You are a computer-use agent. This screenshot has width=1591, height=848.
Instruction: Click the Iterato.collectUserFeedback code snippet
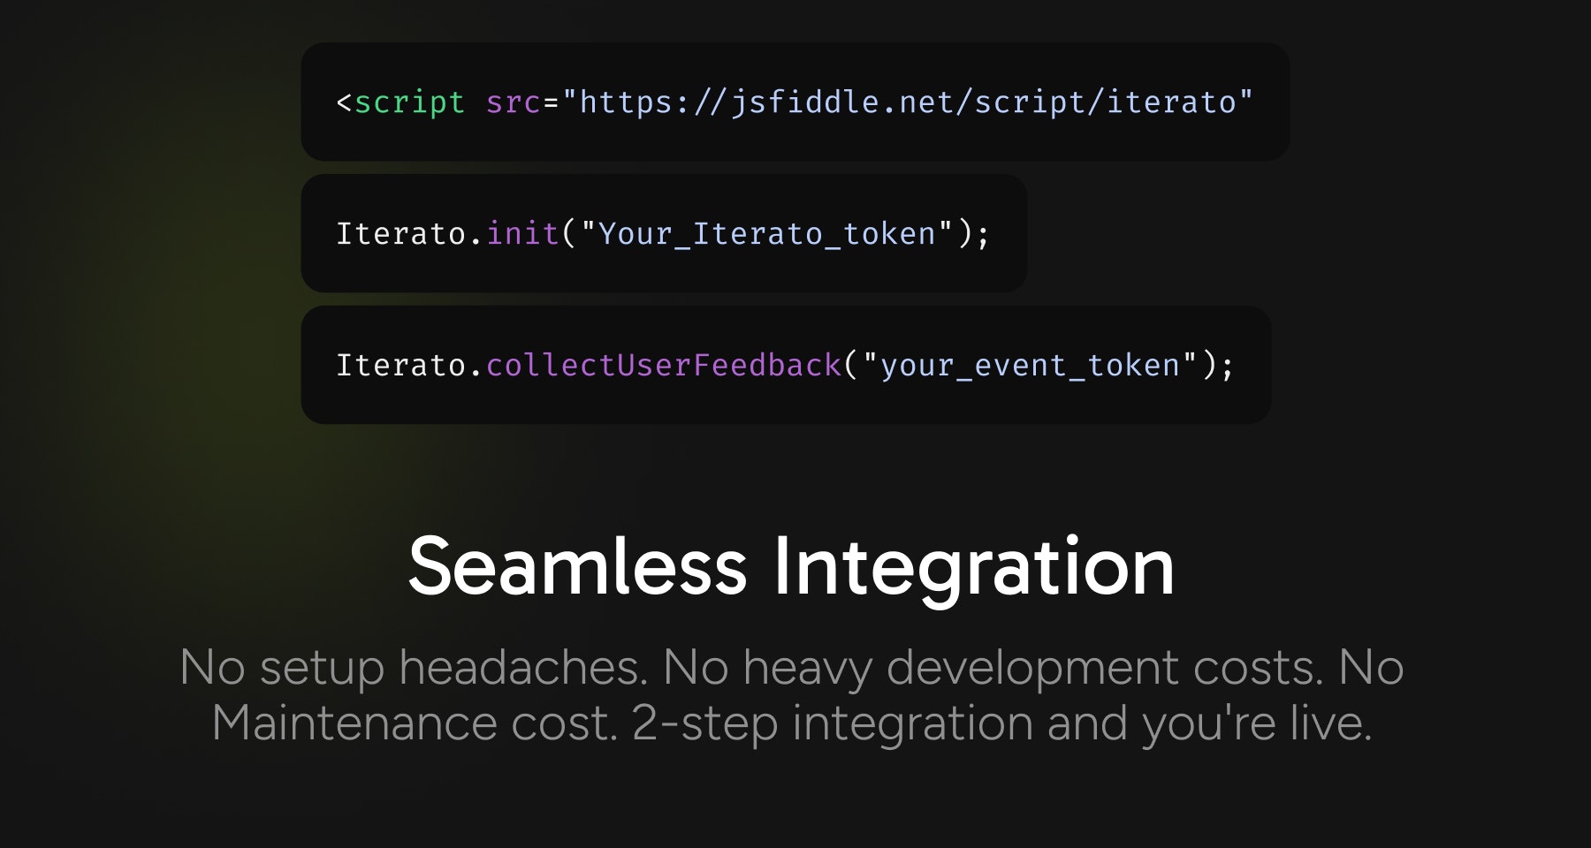coord(786,365)
